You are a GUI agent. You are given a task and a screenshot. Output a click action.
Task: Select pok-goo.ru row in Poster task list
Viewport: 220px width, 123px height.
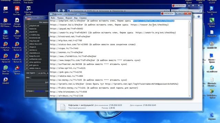coord(36,65)
